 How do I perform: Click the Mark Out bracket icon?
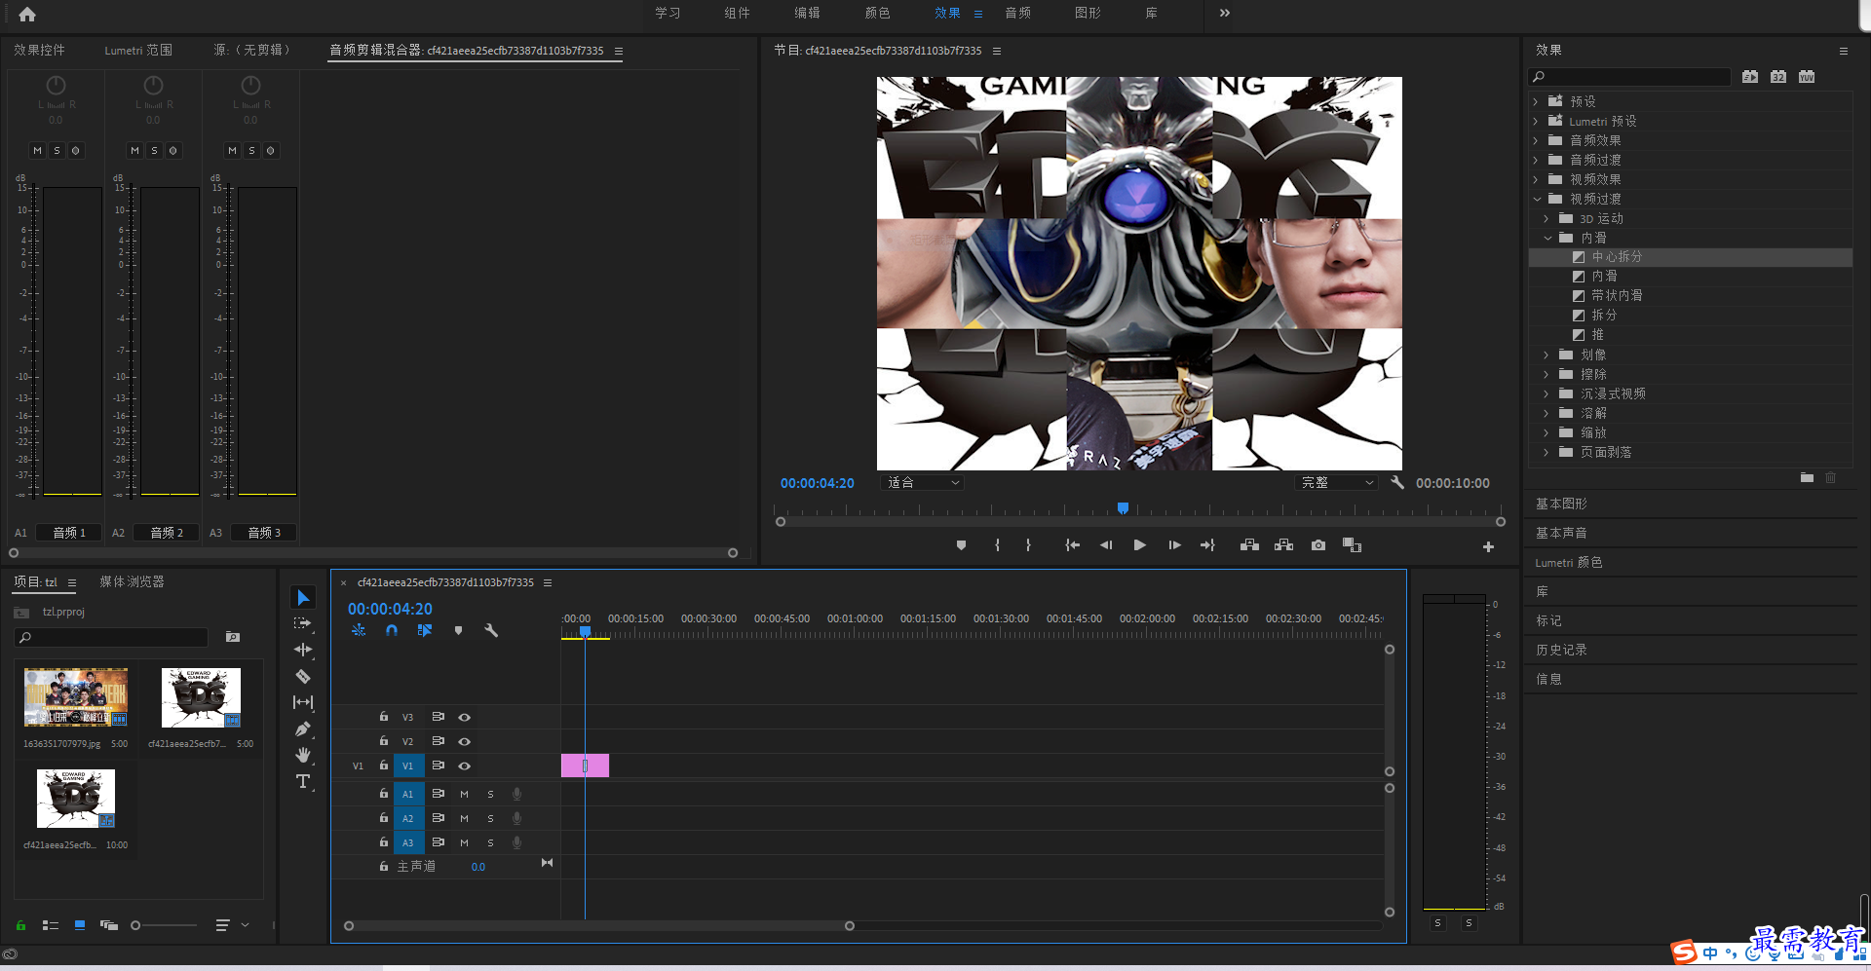tap(1028, 545)
